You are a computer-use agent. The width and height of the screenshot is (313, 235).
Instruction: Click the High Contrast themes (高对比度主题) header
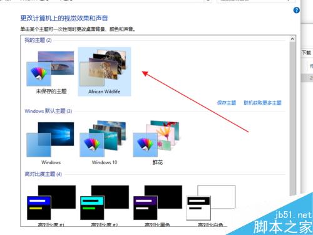(43, 174)
